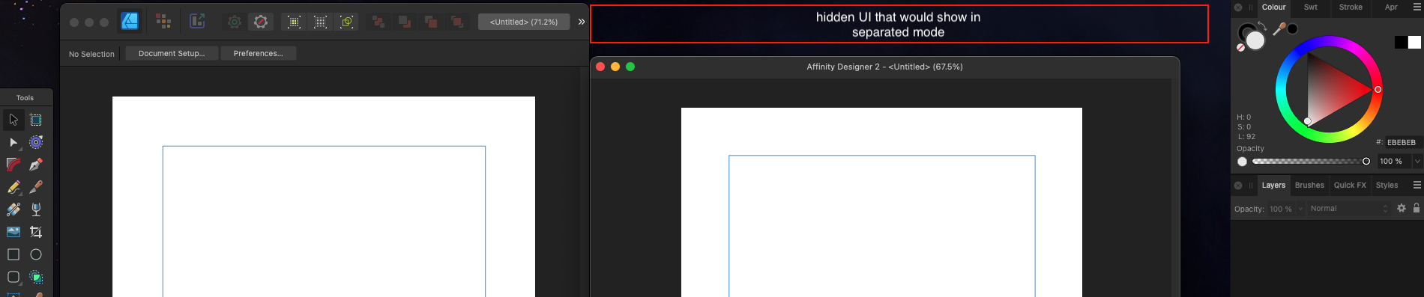1424x297 pixels.
Task: Select the Rounded Rectangle tool
Action: pyautogui.click(x=13, y=277)
